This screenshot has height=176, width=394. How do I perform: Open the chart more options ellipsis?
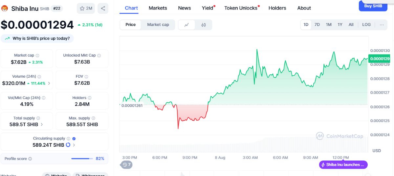pos(382,25)
